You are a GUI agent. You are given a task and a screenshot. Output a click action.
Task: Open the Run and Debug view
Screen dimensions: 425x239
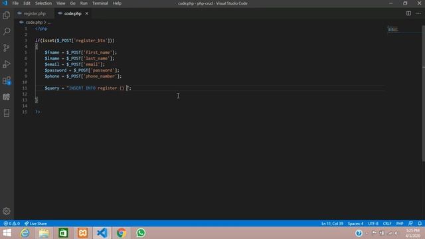(x=7, y=64)
